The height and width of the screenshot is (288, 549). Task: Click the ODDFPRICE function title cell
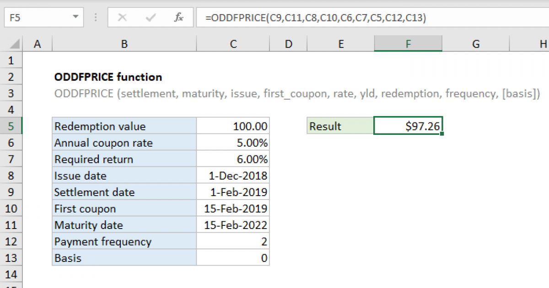(x=108, y=77)
